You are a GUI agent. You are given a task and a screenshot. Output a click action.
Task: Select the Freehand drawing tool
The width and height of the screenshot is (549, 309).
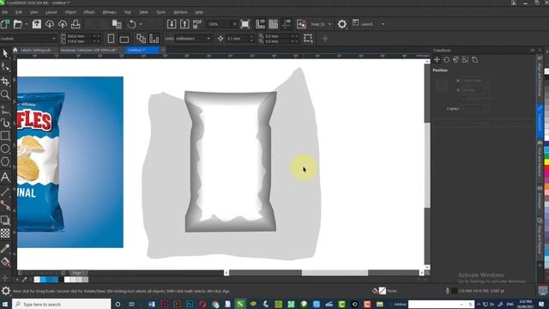coord(5,110)
